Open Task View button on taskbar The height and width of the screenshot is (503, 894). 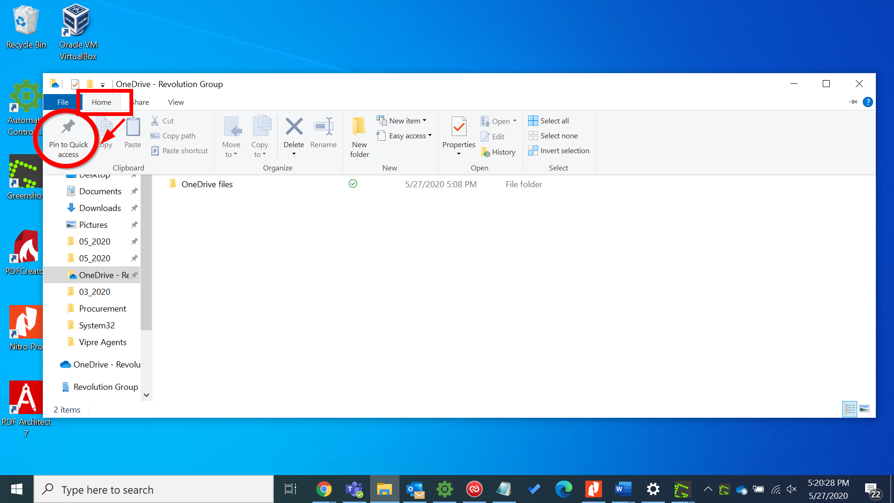291,489
